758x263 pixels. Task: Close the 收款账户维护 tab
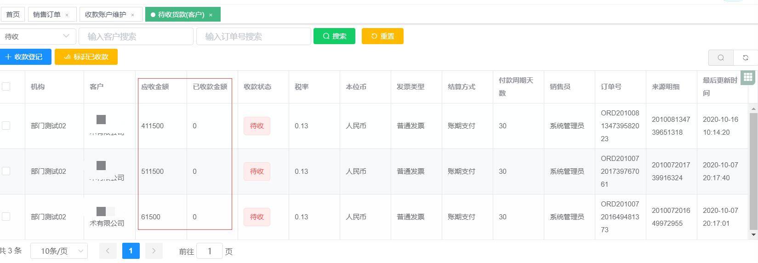coord(132,15)
